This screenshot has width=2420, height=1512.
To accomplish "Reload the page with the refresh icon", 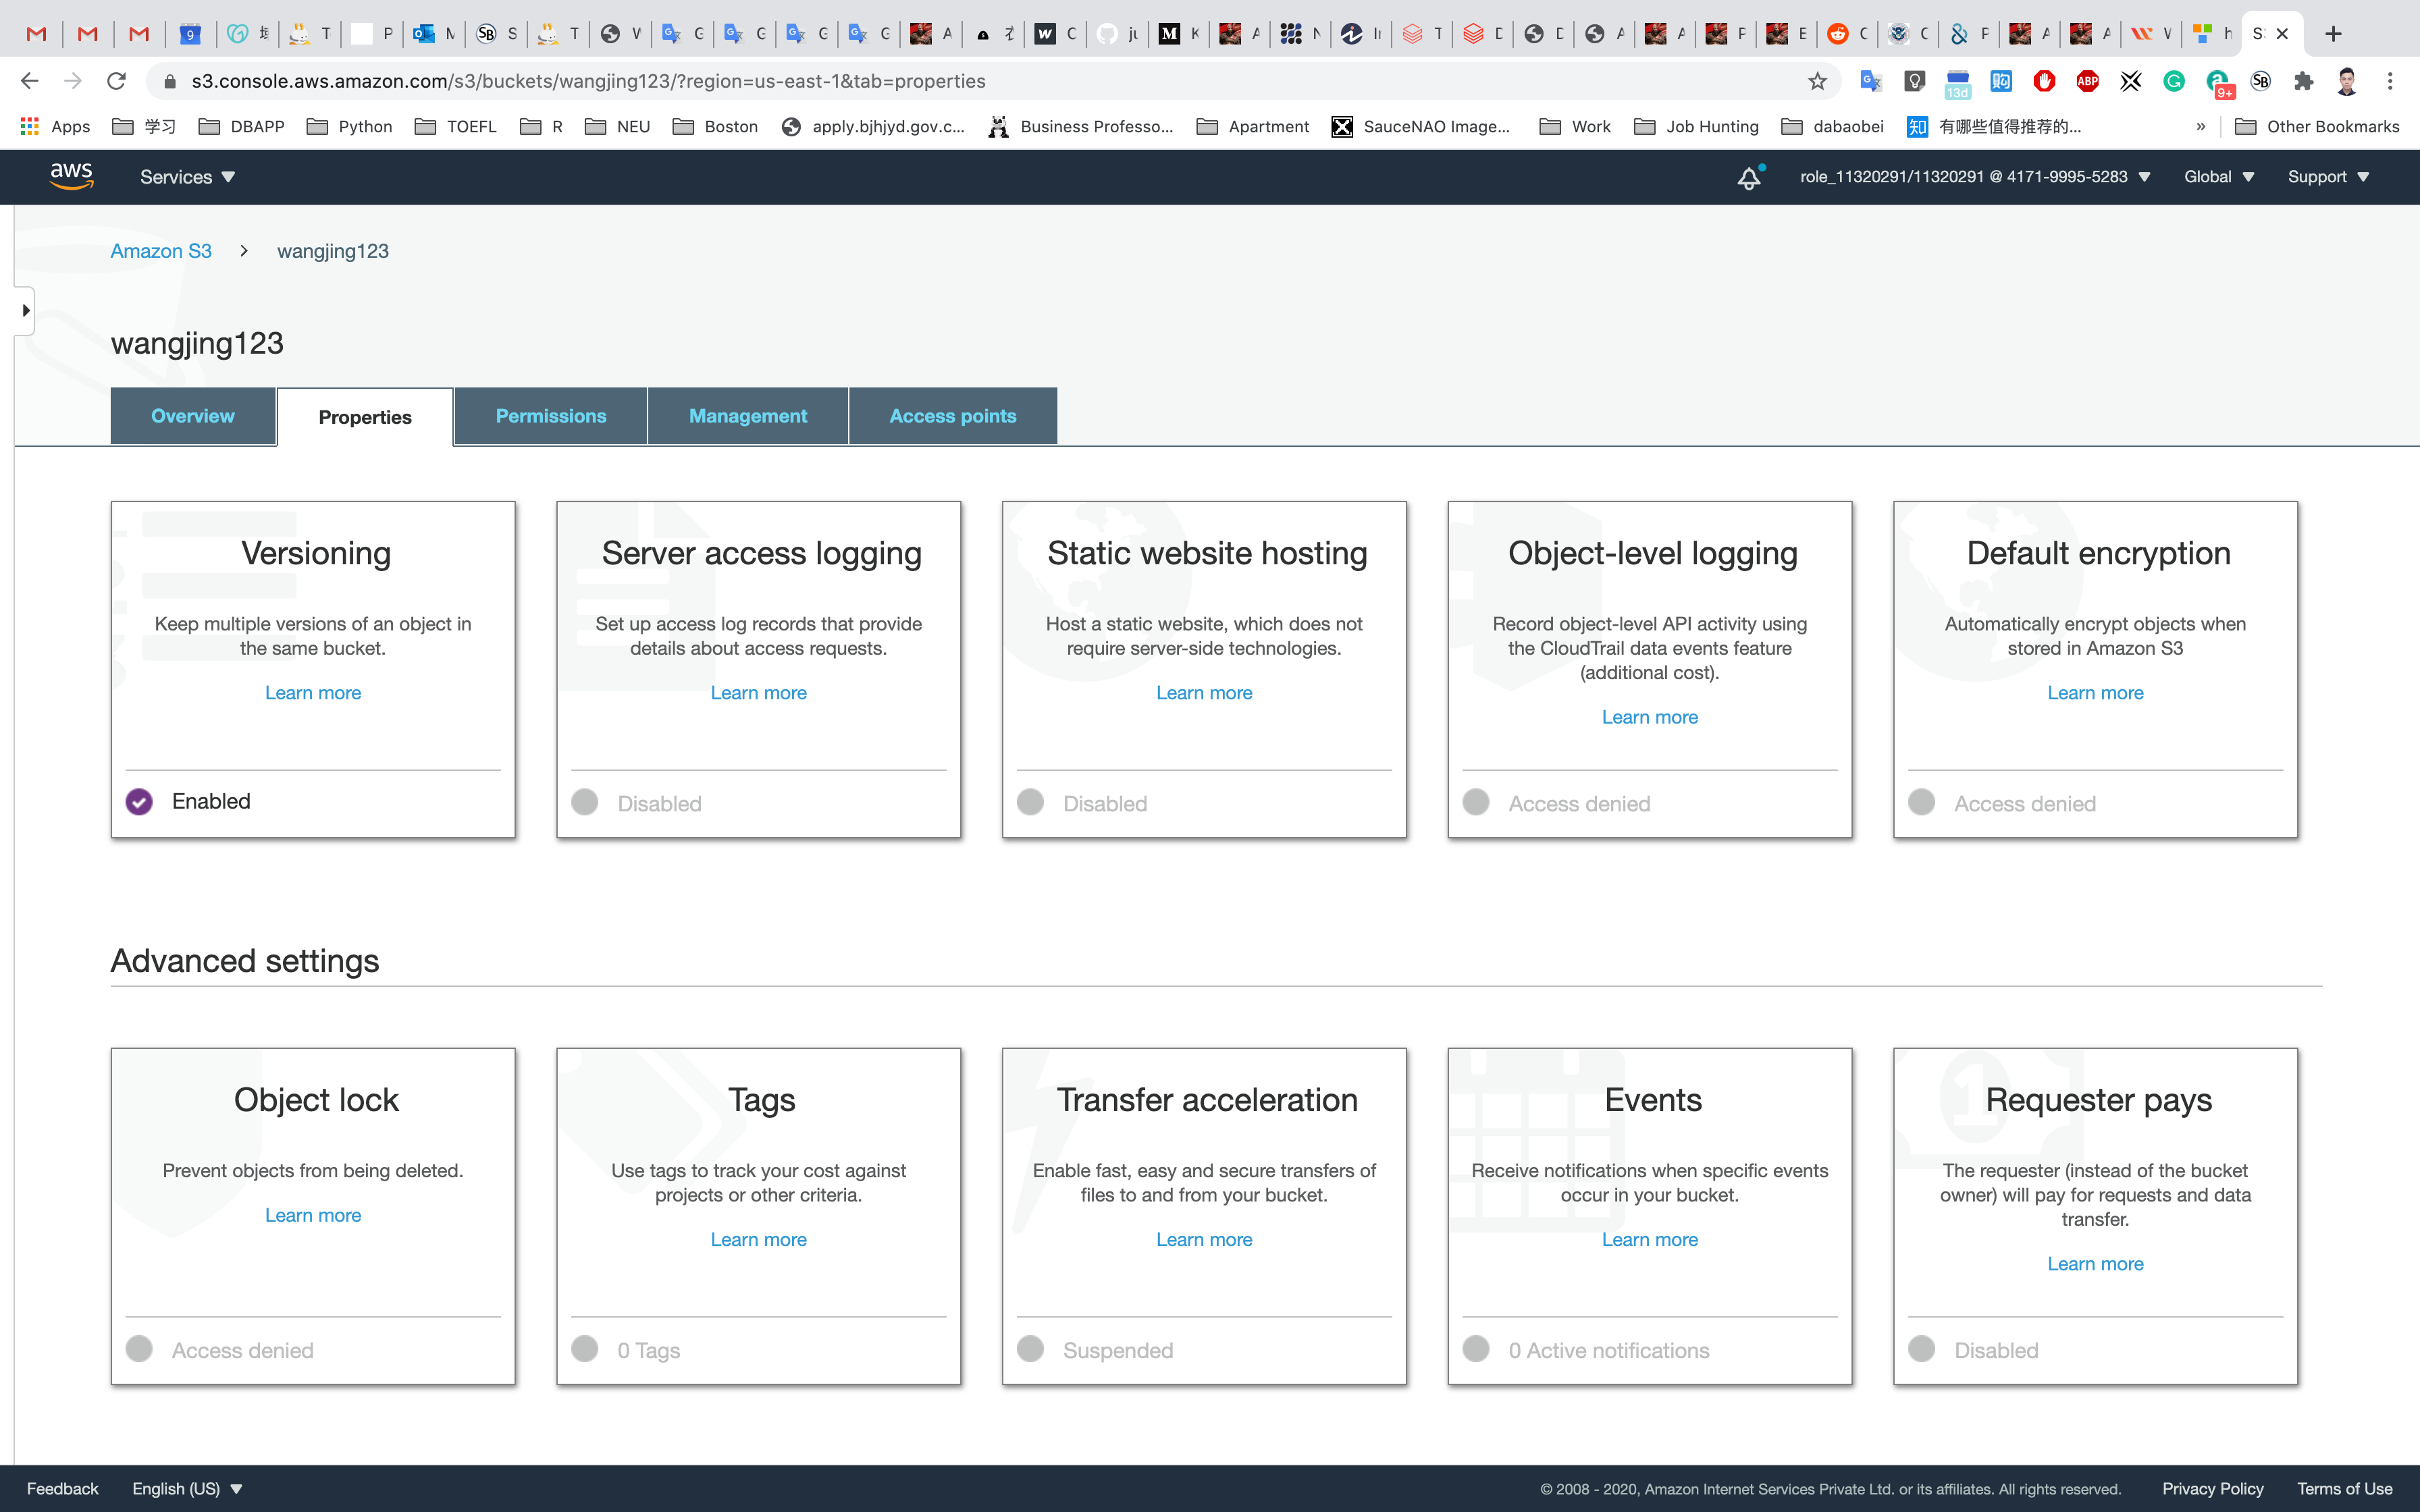I will pyautogui.click(x=116, y=81).
